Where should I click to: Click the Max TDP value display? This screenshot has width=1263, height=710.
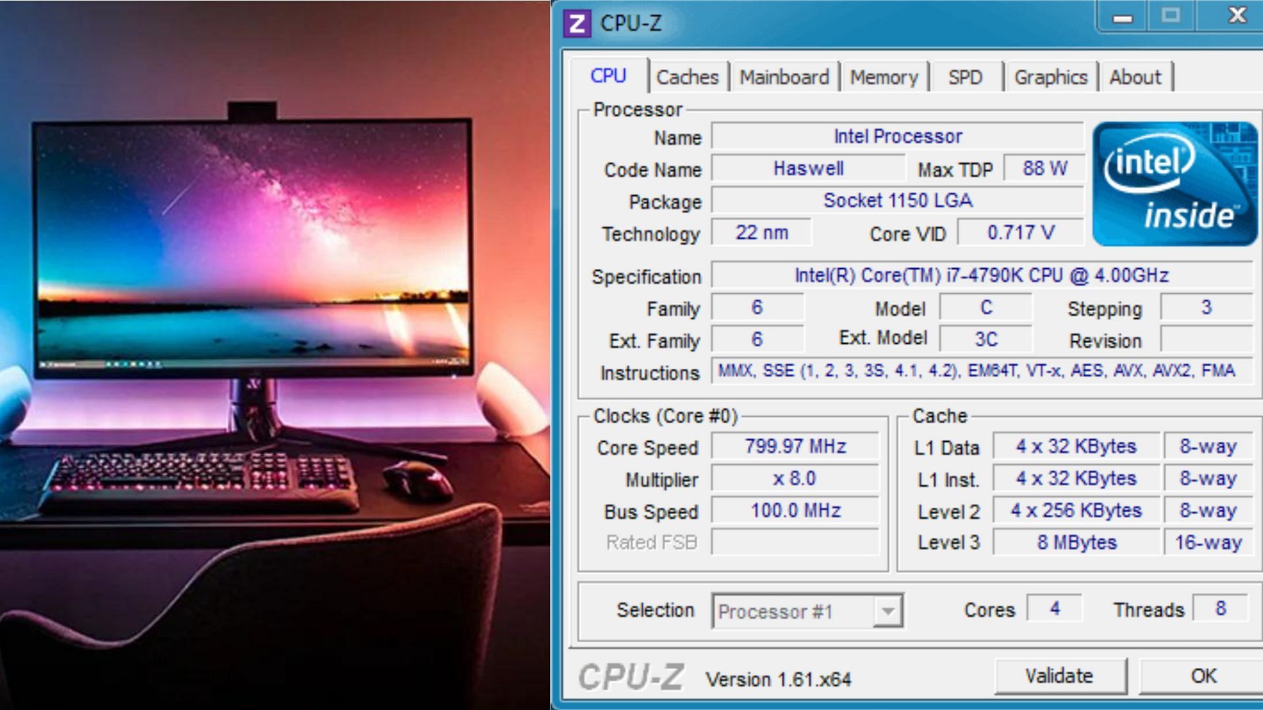pos(1041,169)
